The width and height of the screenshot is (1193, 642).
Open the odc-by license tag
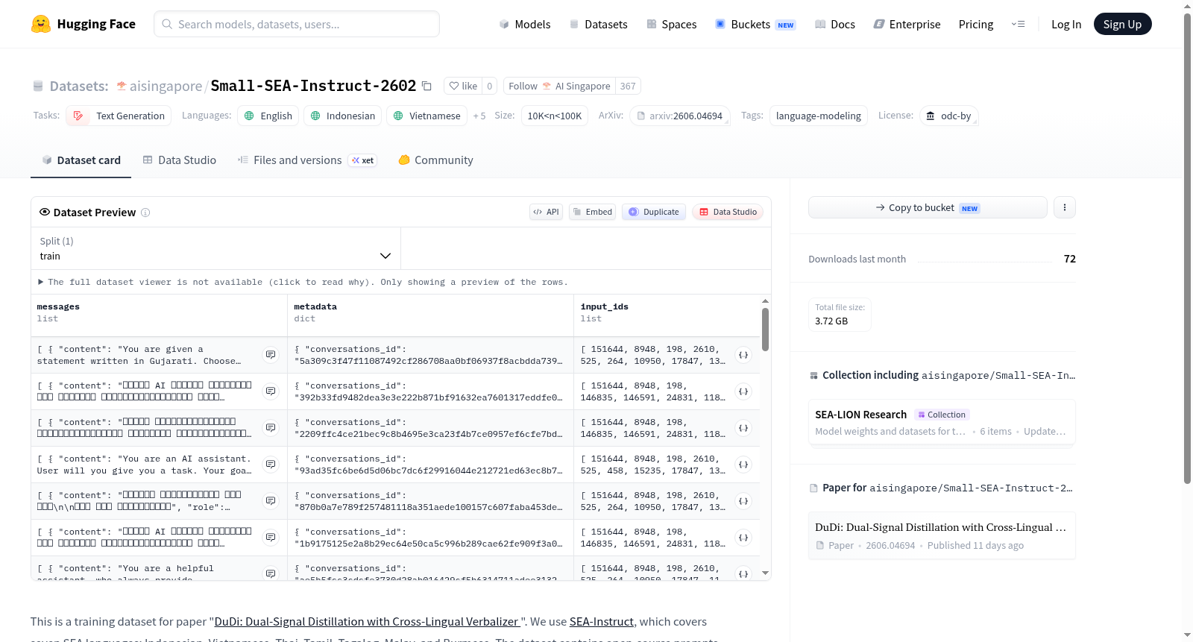tap(949, 116)
